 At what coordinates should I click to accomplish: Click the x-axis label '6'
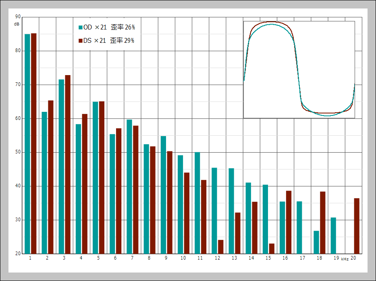pos(115,258)
